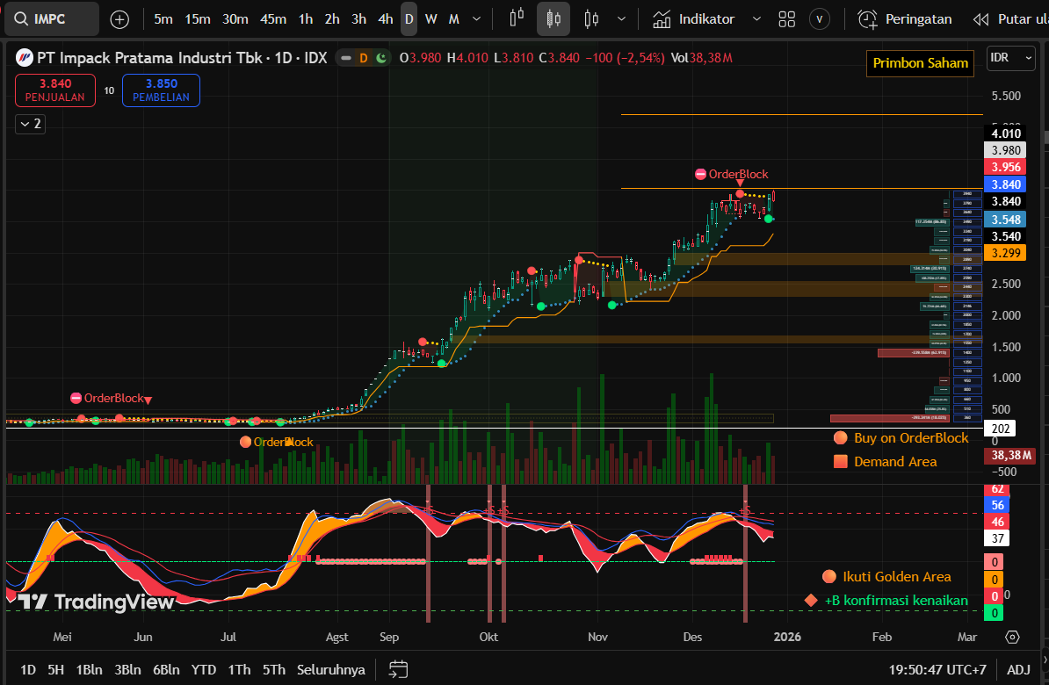This screenshot has width=1049, height=685.
Task: Click the blue PEMBELIAN 3.850 buy button
Action: point(161,90)
